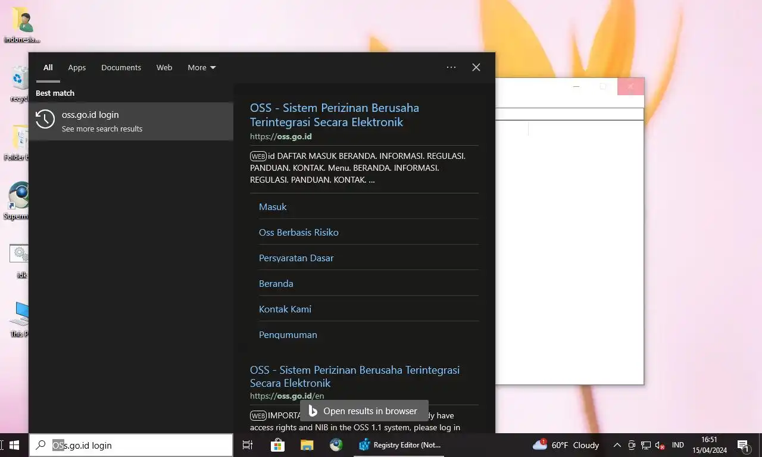Open the Beranda sitelink
The height and width of the screenshot is (457, 762).
(x=276, y=283)
